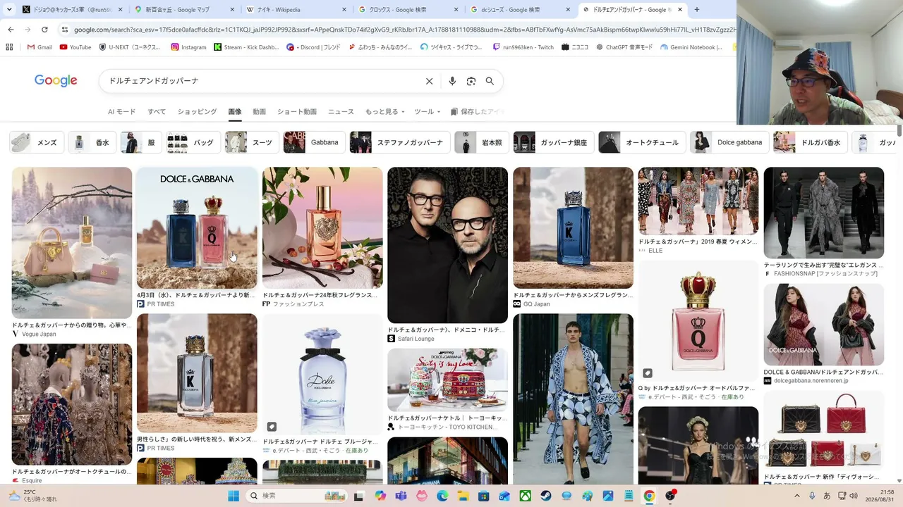This screenshot has height=507, width=903.
Task: Open the Chrome apps grid shortcut
Action: [x=9, y=47]
